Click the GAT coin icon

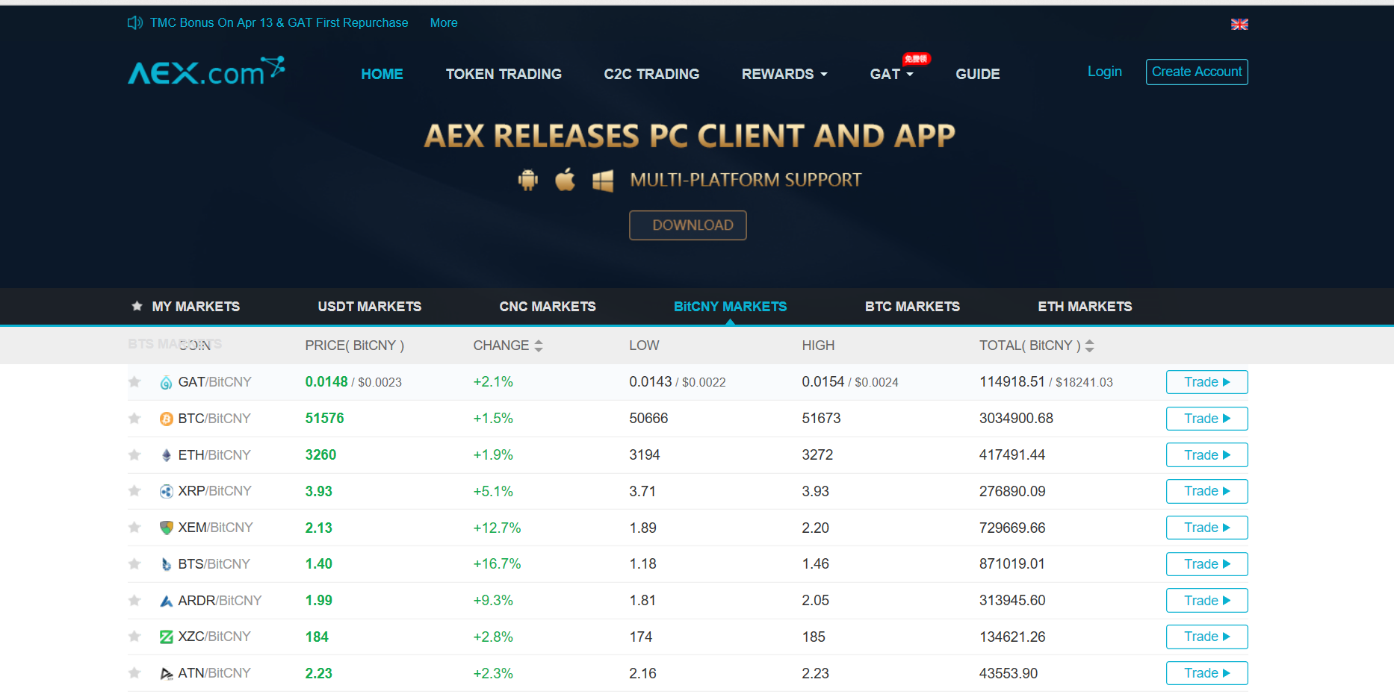(166, 383)
